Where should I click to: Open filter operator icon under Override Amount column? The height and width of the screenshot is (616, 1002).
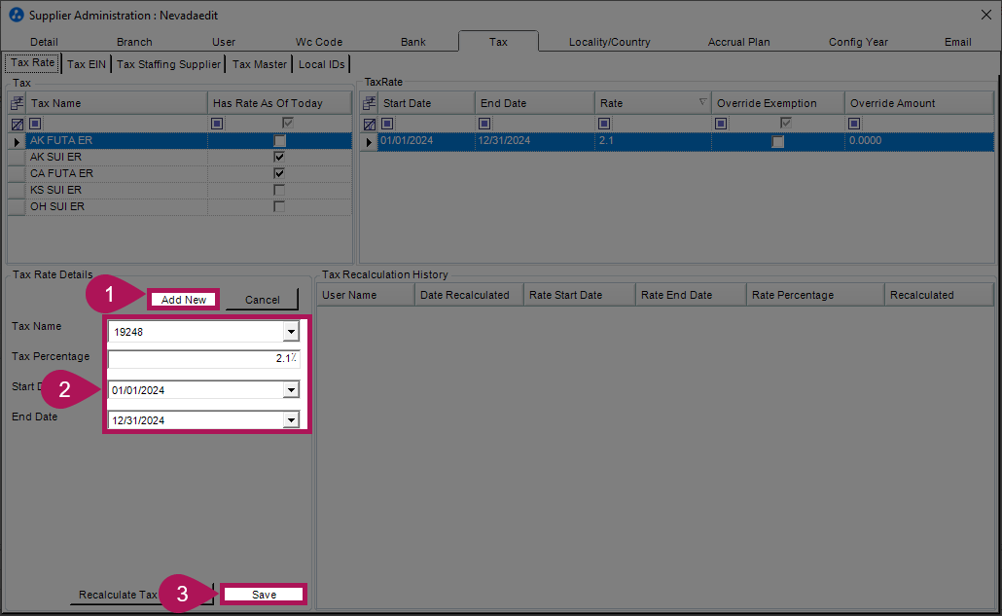[x=854, y=124]
